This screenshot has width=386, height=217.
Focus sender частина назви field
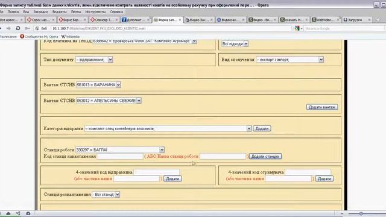coord(136,179)
